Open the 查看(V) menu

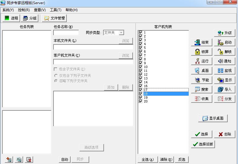pos(40,10)
